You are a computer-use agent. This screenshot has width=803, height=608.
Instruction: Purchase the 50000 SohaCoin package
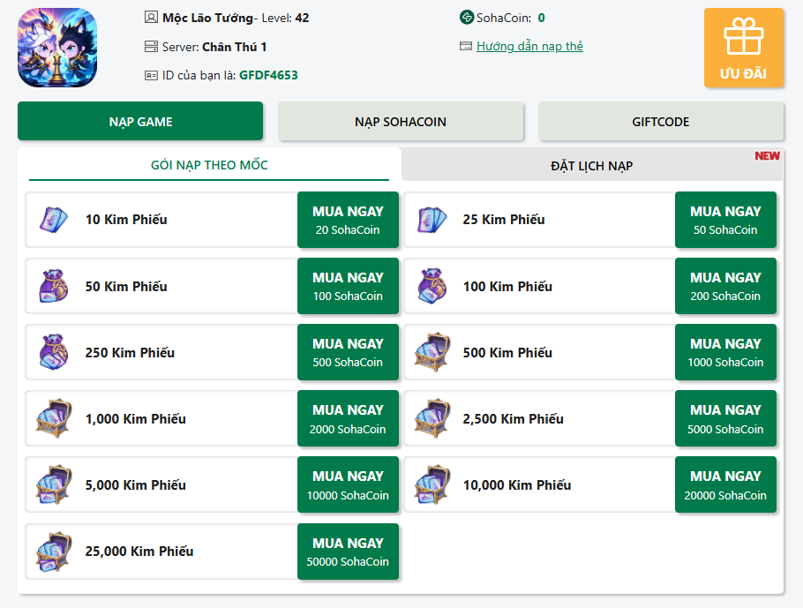click(348, 552)
